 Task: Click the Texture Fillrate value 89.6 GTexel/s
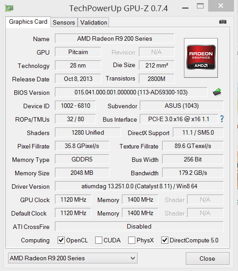point(193,146)
